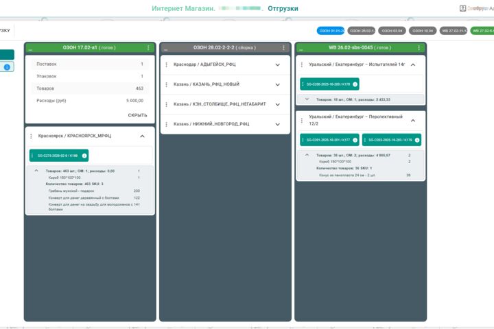Collapse the 463 шт goods summary details
The width and height of the screenshot is (494, 329).
click(36, 171)
